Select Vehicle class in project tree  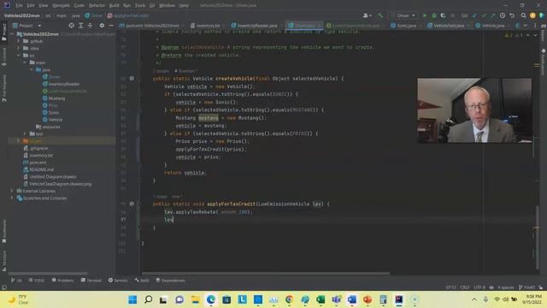[52, 120]
